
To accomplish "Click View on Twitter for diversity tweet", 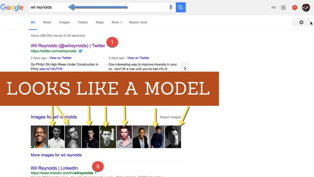I will pos(138,58).
